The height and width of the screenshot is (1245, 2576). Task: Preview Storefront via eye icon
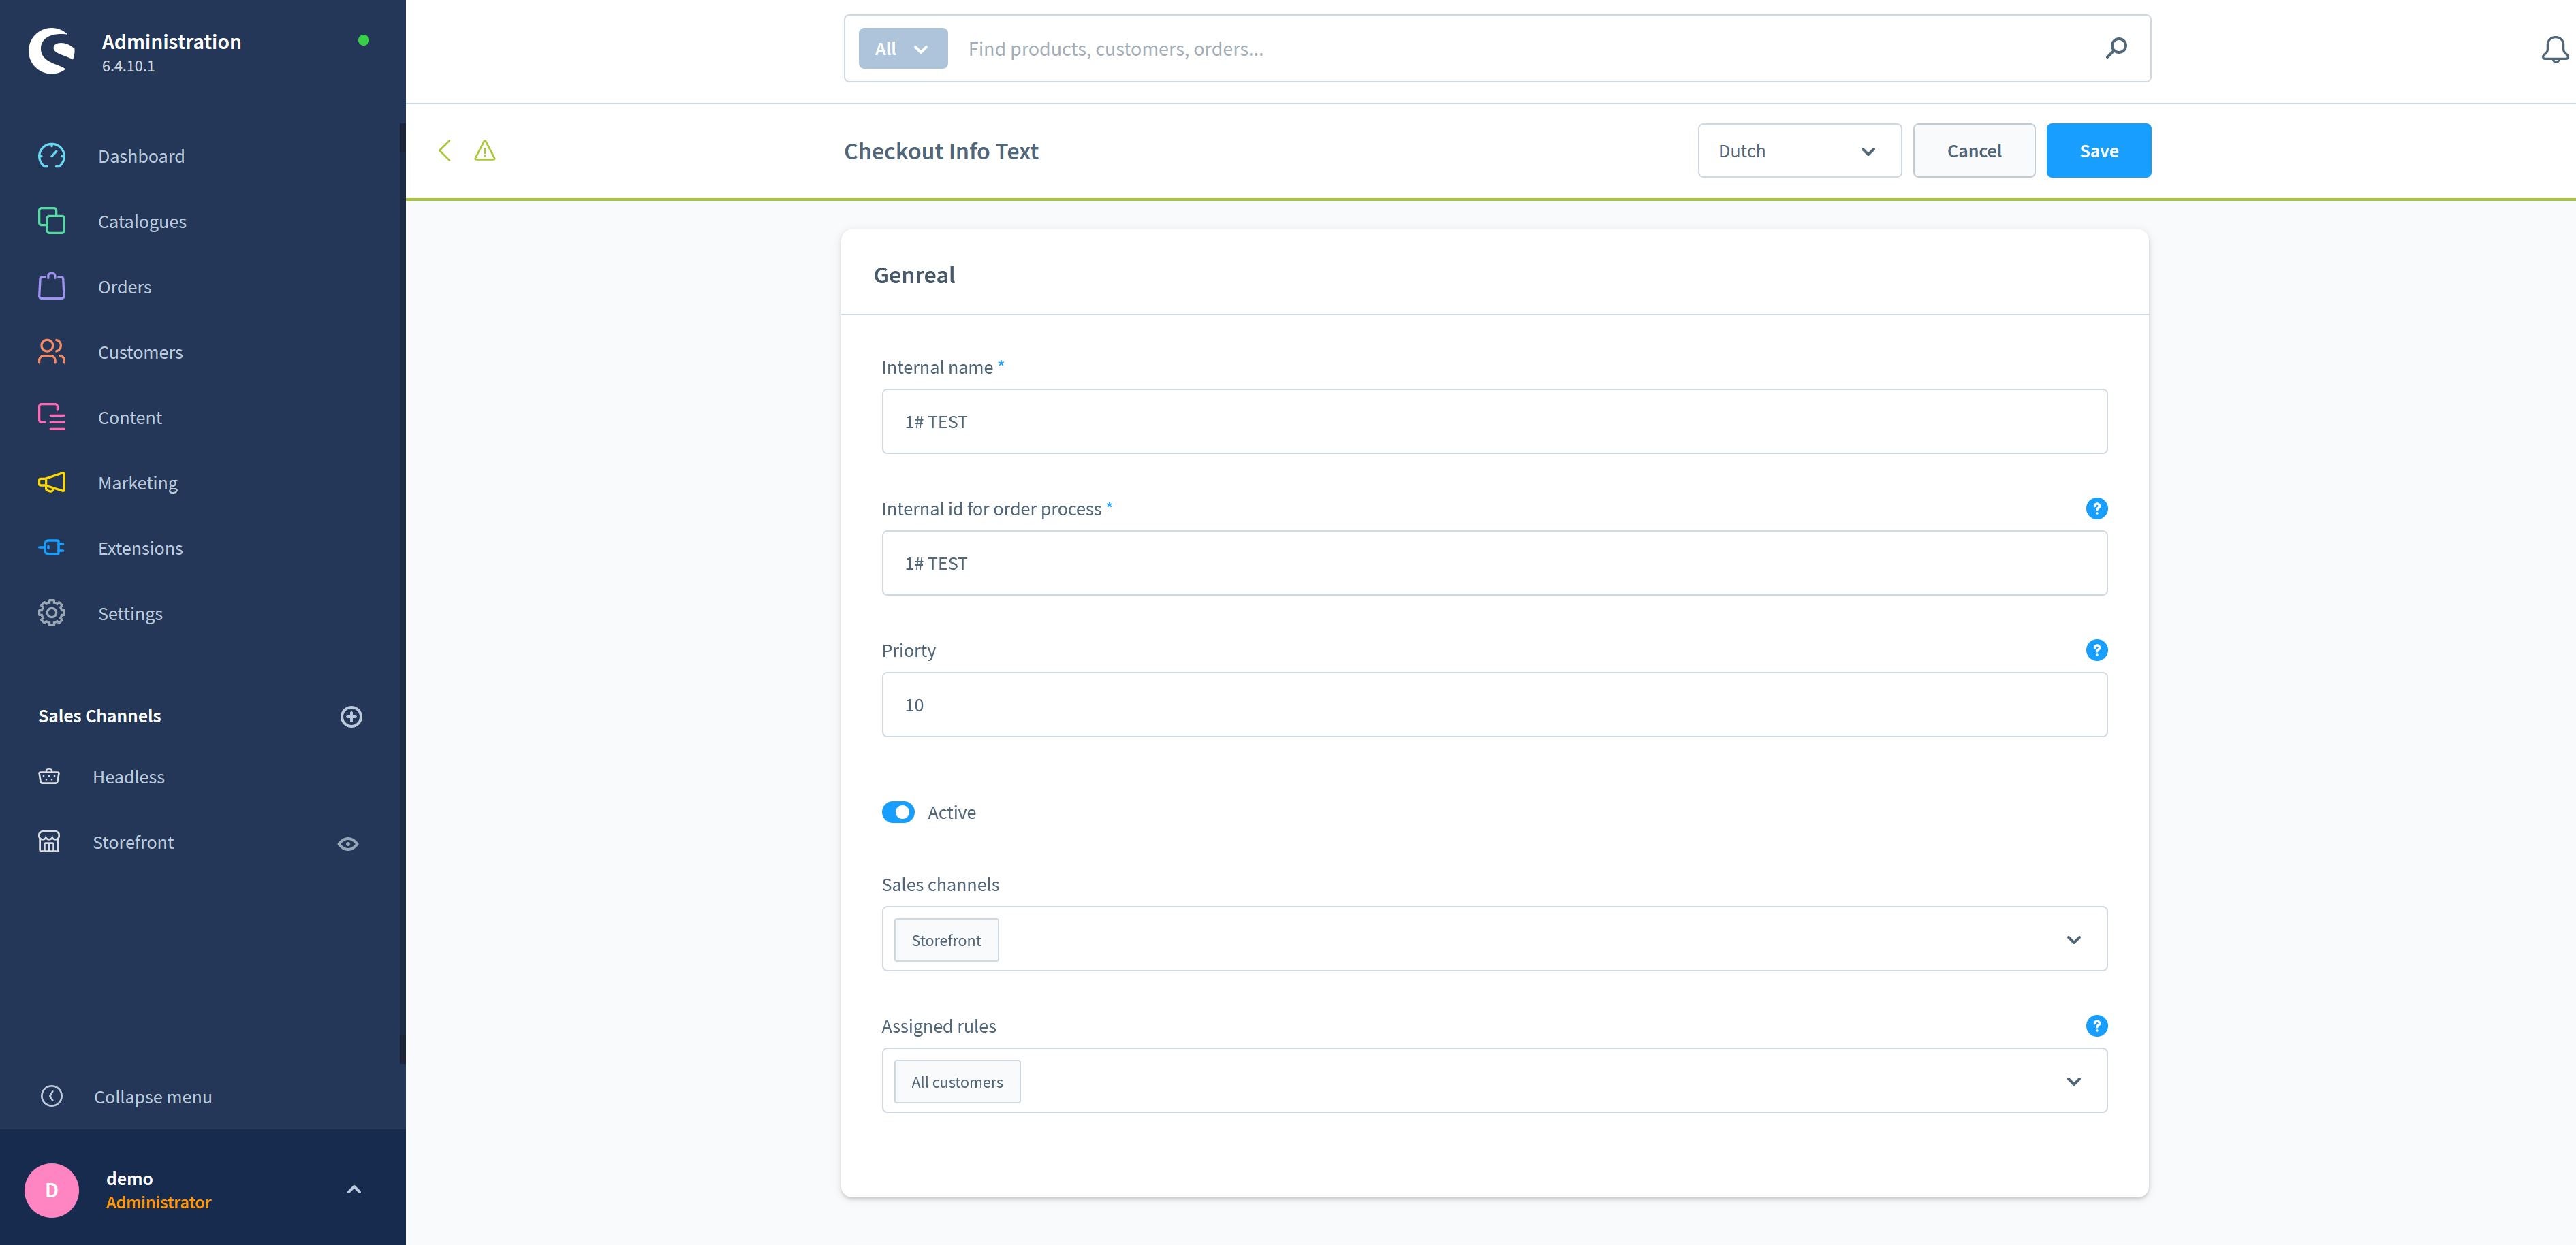(x=348, y=844)
